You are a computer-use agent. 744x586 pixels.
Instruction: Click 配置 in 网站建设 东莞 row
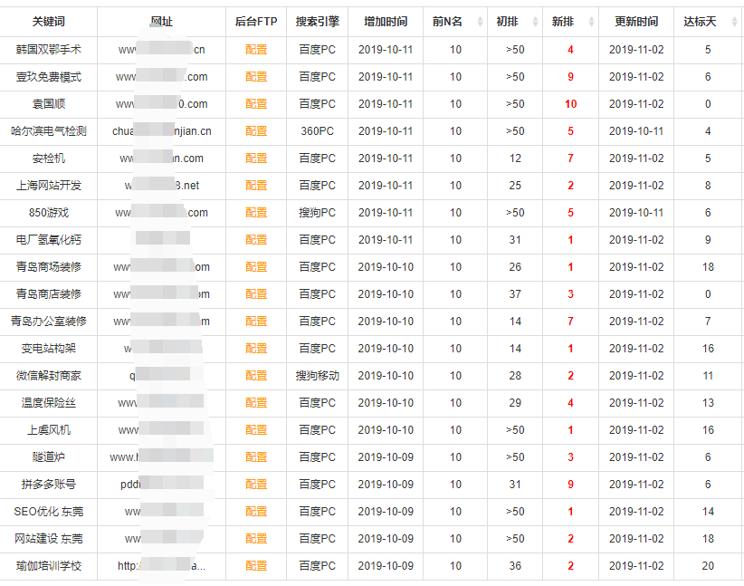point(256,539)
